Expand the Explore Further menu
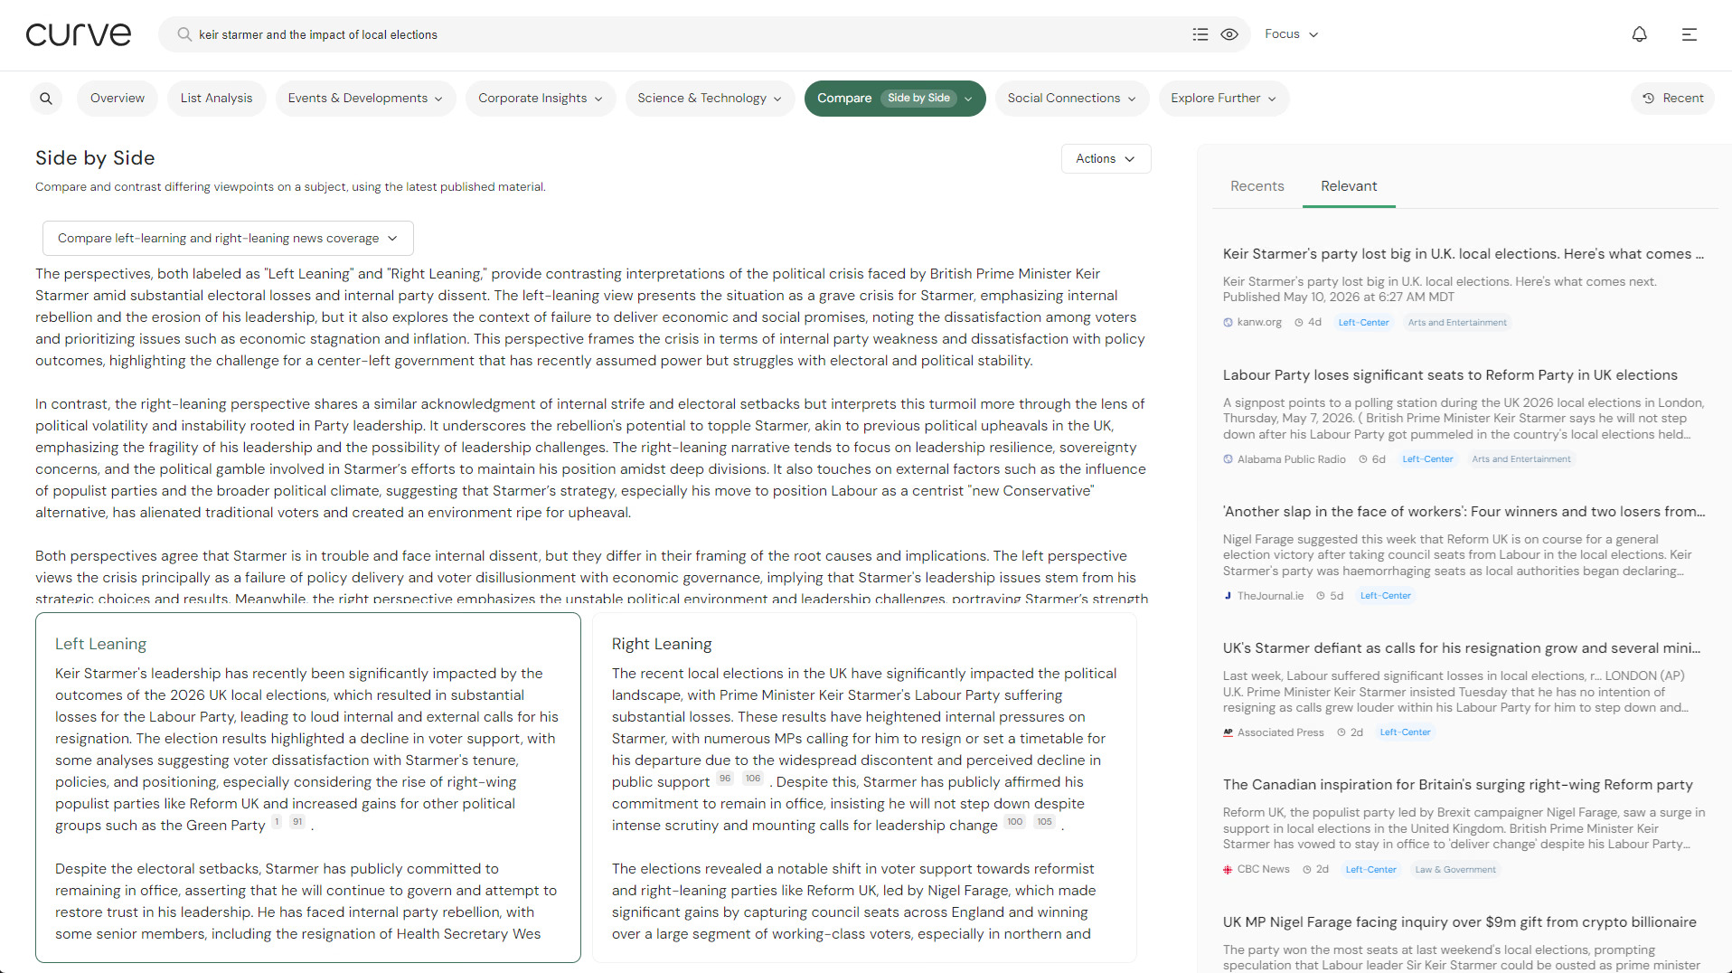 click(x=1224, y=99)
